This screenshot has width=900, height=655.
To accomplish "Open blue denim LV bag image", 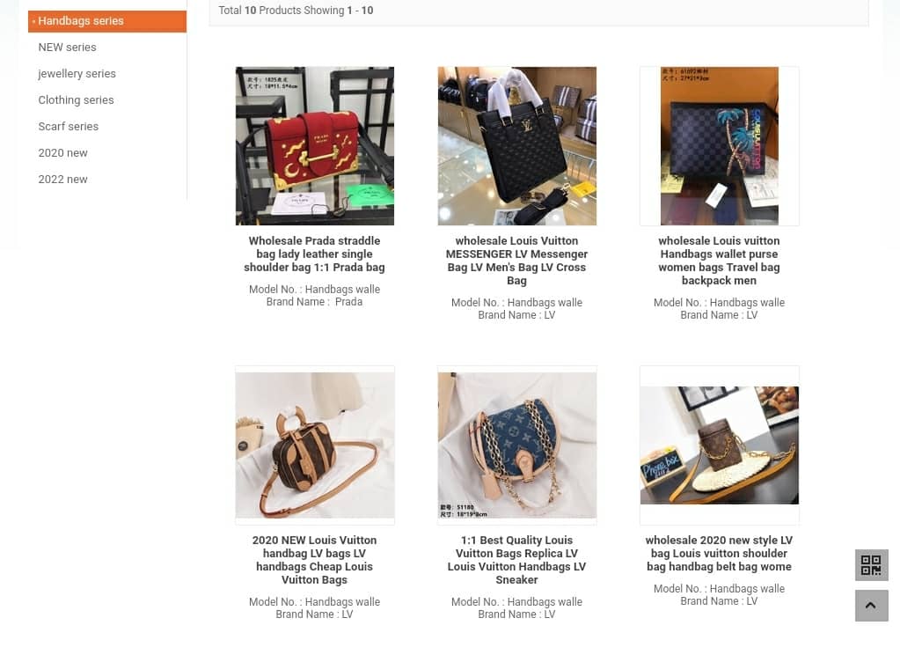I will pos(516,445).
